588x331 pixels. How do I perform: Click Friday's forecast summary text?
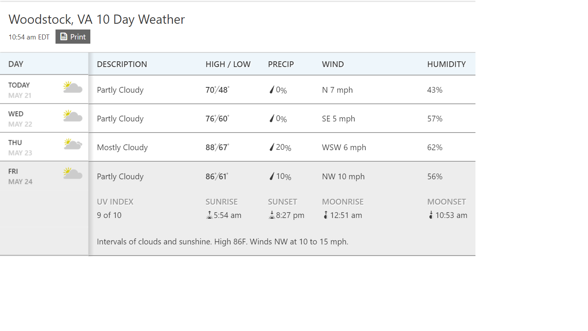222,242
